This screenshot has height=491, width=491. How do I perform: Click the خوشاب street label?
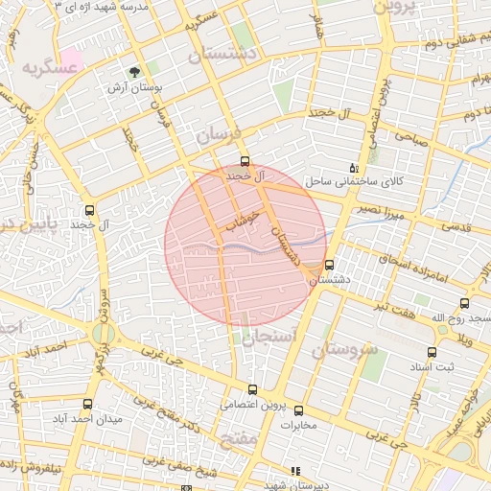click(243, 221)
